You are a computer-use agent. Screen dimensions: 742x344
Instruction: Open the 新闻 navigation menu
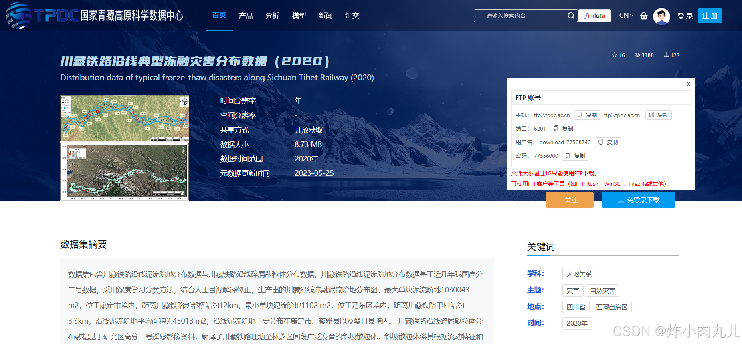pos(326,16)
